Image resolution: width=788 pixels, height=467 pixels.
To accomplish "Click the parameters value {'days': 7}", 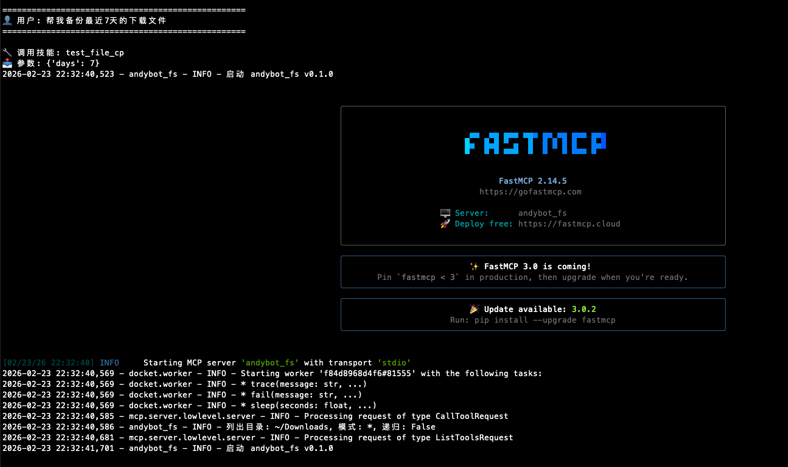I will coord(73,63).
